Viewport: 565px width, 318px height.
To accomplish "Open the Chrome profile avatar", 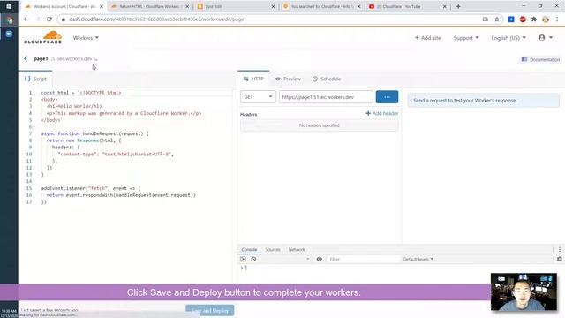I will [x=546, y=19].
